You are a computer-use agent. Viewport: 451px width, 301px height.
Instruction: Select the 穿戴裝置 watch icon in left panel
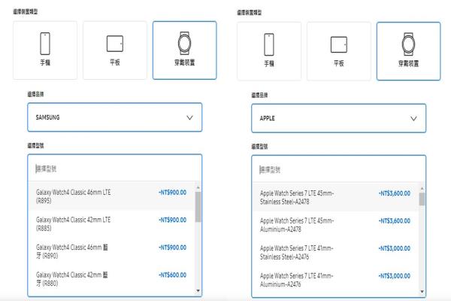tap(184, 43)
